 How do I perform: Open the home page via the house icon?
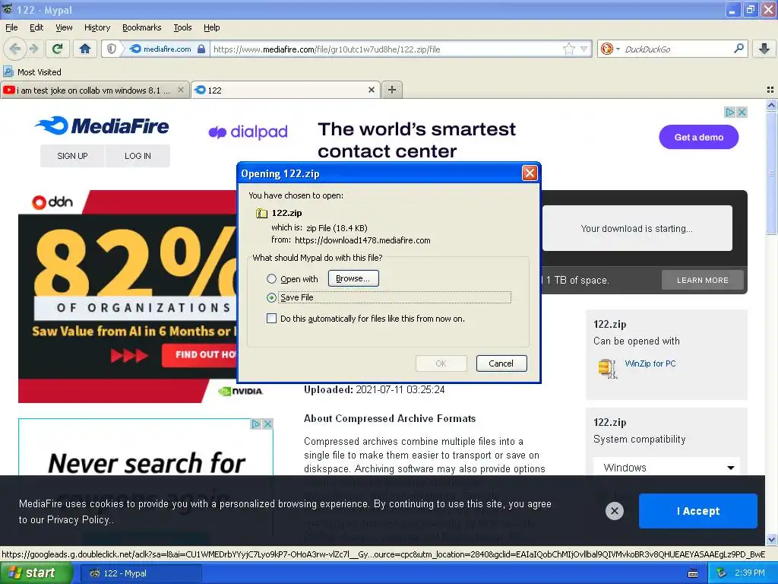click(85, 49)
